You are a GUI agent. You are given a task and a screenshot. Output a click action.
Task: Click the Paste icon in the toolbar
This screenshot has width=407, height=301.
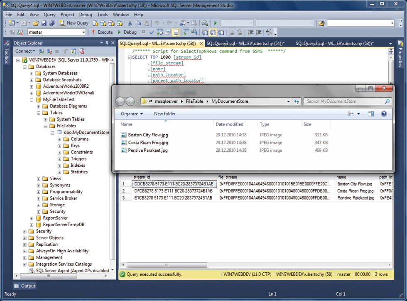[x=146, y=23]
